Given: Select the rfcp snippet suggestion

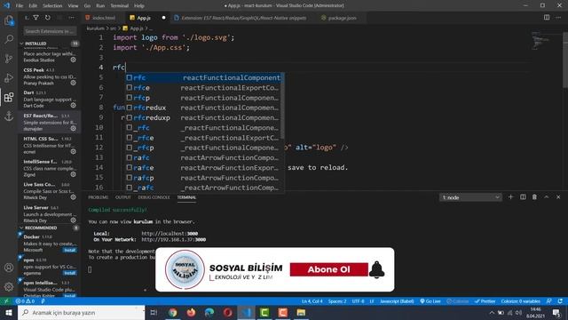Looking at the screenshot, I should (203, 98).
